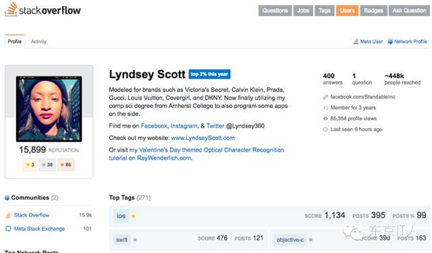Screen dimensions: 432x253
Task: Click the Network Profile icon
Action: (x=390, y=42)
